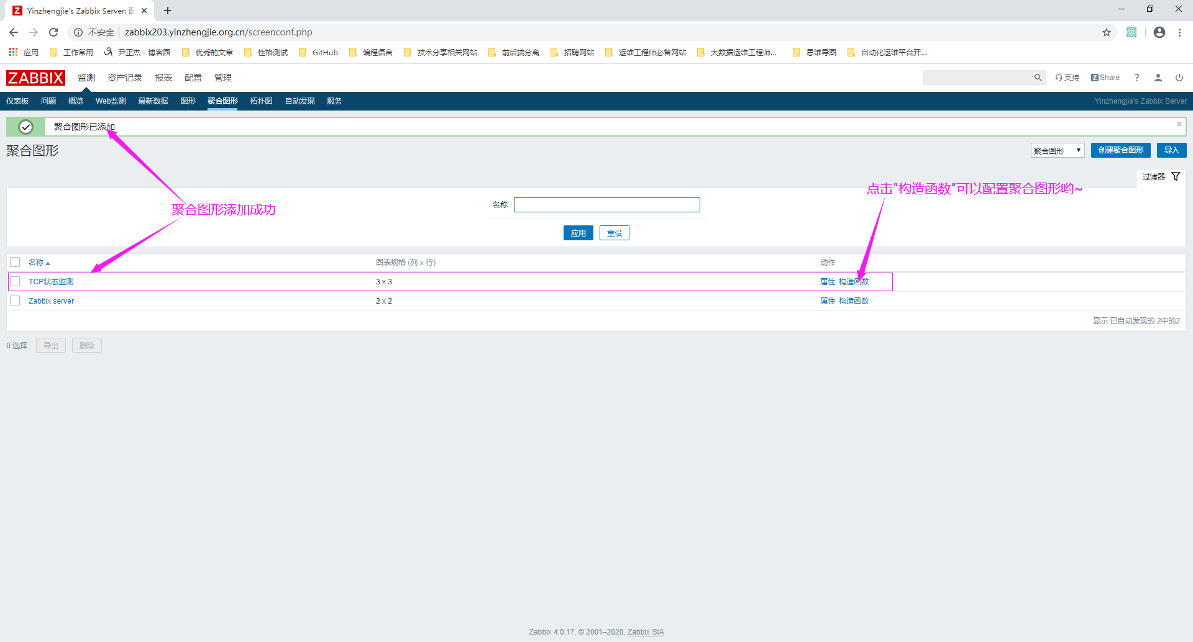Image resolution: width=1193 pixels, height=642 pixels.
Task: Click the browser back arrow
Action: [x=14, y=32]
